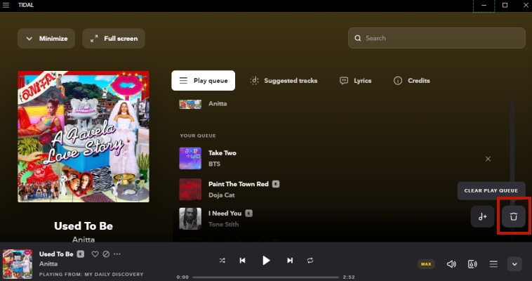This screenshot has width=532, height=281.
Task: Seek within the track progress bar
Action: tap(266, 277)
